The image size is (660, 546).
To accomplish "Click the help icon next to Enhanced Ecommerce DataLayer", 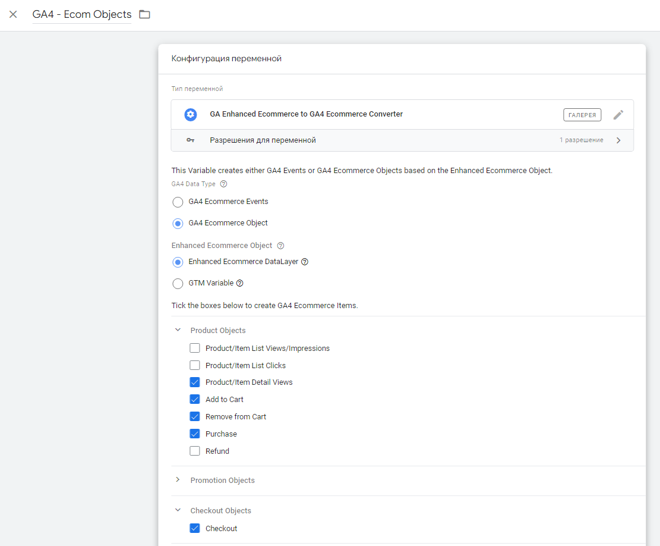I will [x=305, y=262].
